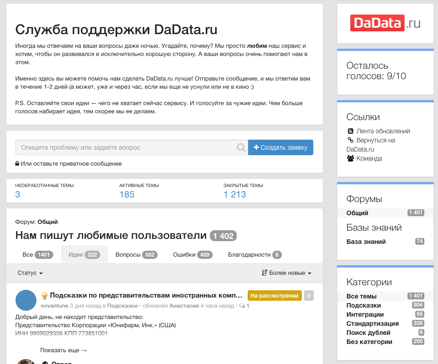
Task: Click the lock icon for private message option
Action: point(17,163)
